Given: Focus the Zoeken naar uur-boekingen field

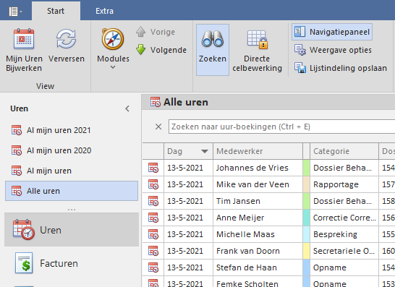Looking at the screenshot, I should (x=281, y=127).
